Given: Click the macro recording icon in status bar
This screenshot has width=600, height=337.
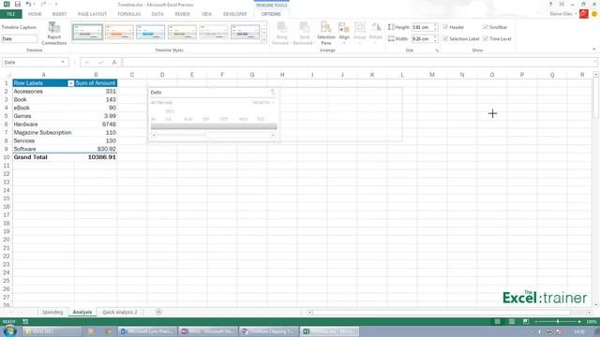Looking at the screenshot, I should (25, 322).
